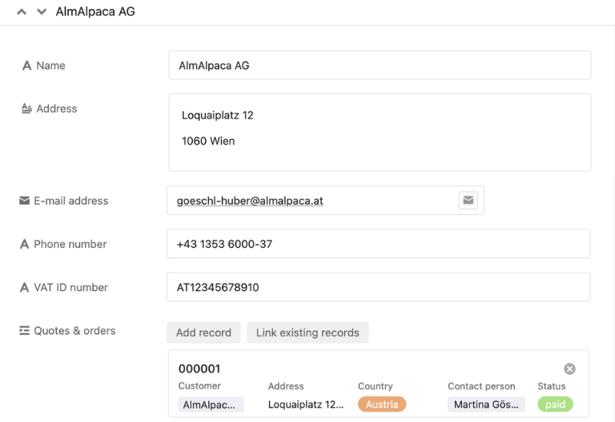Click the Address field long-text icon
The width and height of the screenshot is (615, 422).
pos(26,109)
